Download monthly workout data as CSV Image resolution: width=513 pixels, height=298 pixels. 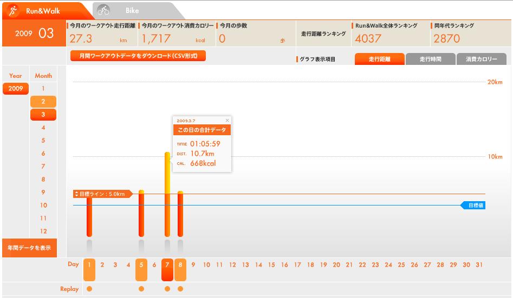point(138,56)
